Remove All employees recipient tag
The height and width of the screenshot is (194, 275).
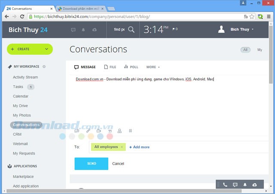[x=122, y=147]
